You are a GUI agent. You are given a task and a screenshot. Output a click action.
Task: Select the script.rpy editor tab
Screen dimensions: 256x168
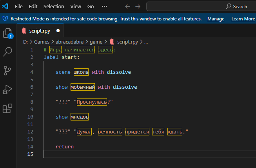tap(40, 31)
